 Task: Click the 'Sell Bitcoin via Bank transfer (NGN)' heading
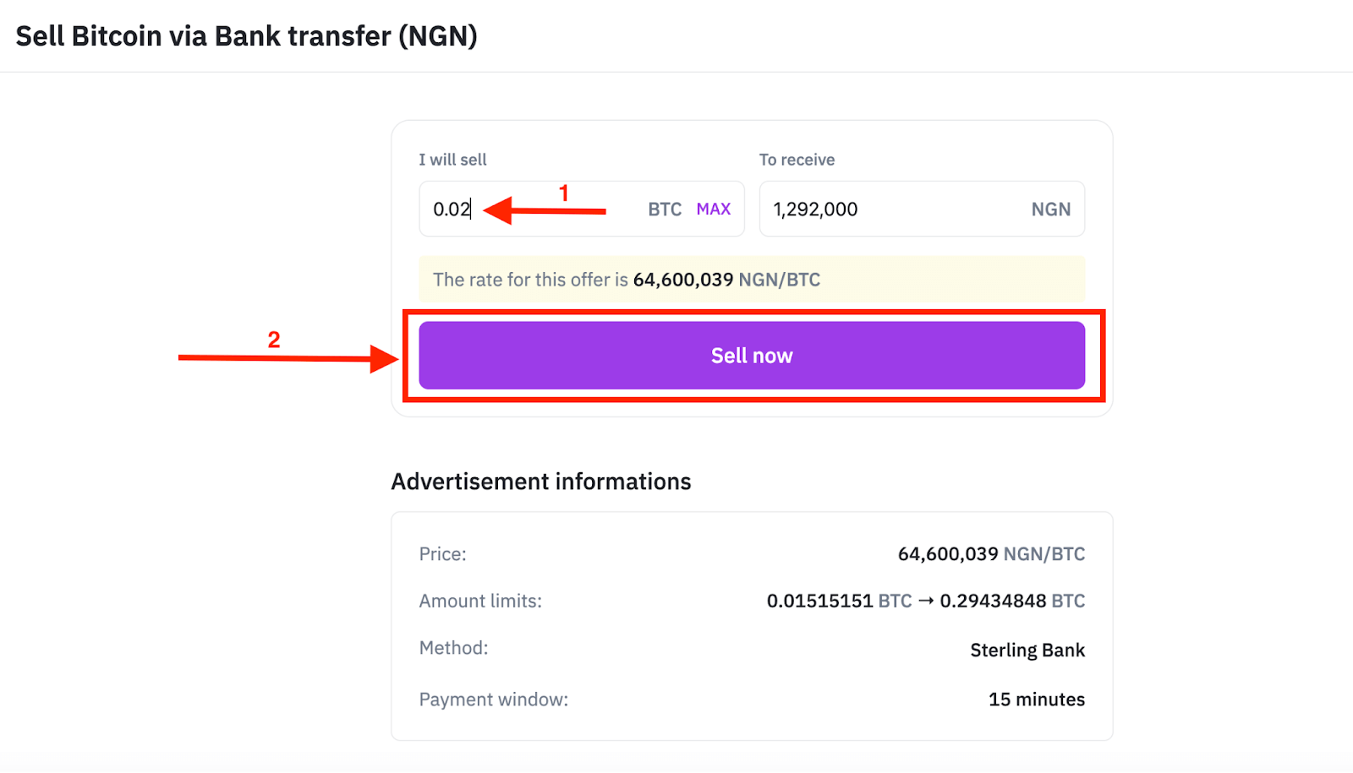246,36
